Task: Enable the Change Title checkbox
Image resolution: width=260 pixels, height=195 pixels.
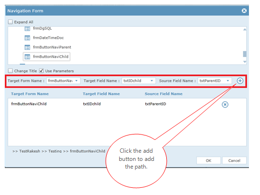Action: tap(10, 71)
